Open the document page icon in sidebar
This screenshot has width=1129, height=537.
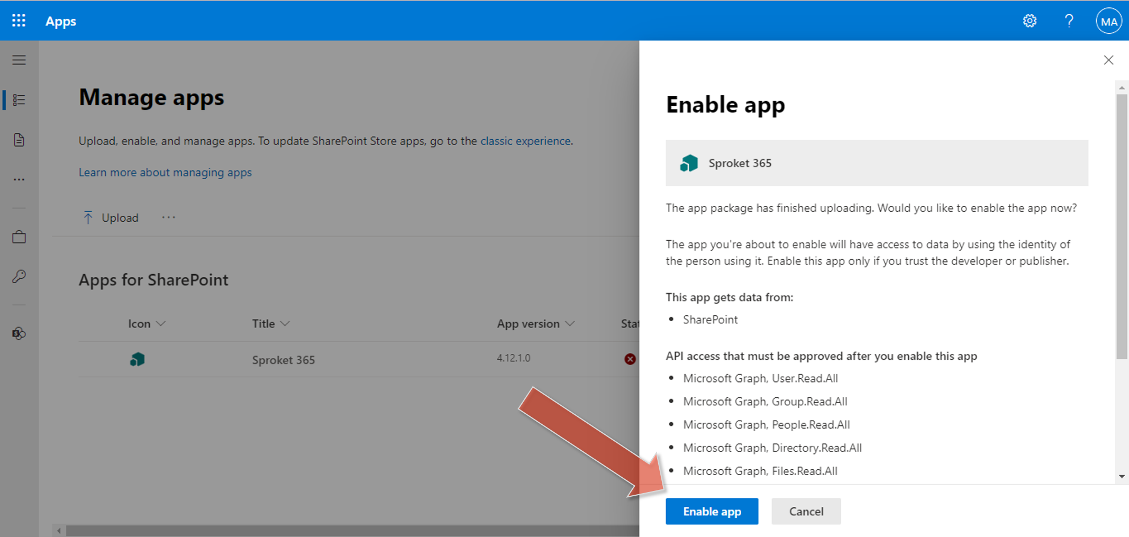click(19, 140)
